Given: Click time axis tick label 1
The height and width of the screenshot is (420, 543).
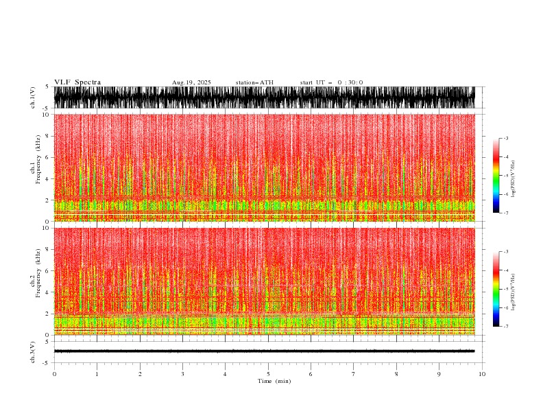Looking at the screenshot, I should tap(97, 374).
